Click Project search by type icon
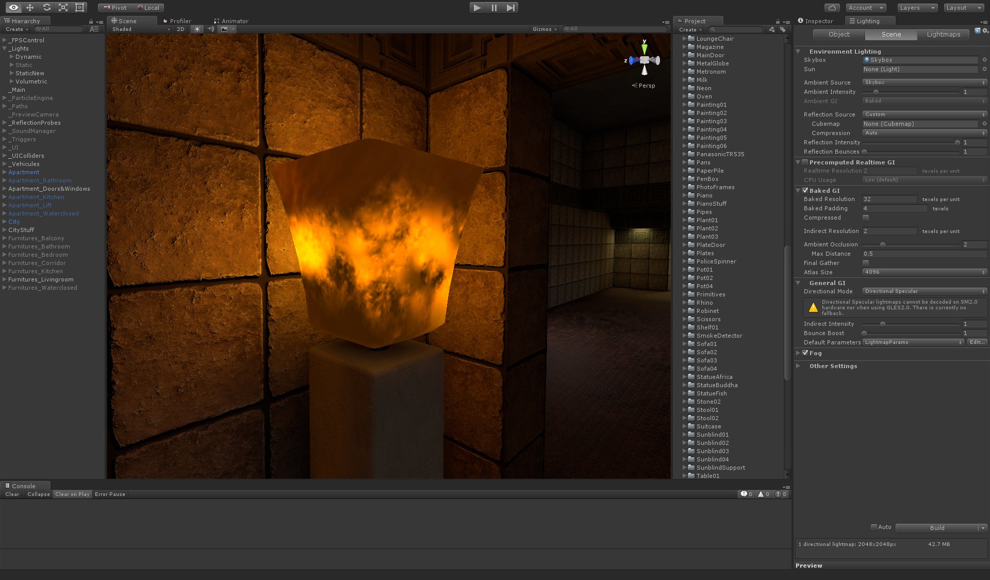This screenshot has height=580, width=990. [x=772, y=29]
